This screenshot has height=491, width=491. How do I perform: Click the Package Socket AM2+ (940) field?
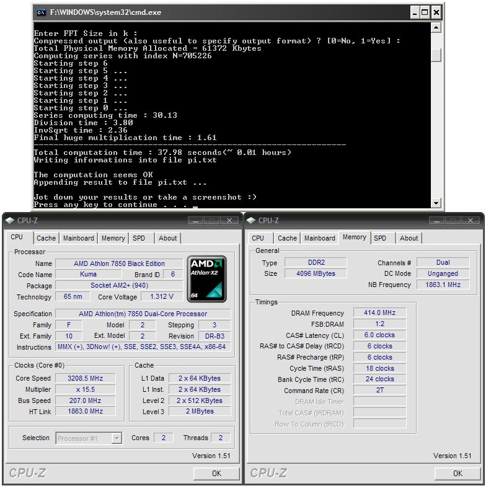click(x=119, y=285)
